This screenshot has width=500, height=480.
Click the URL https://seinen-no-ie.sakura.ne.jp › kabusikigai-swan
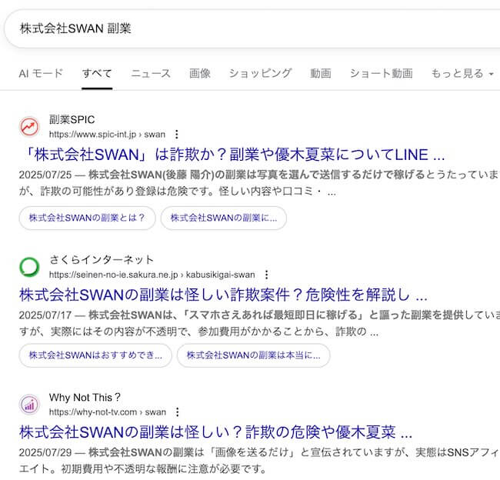click(x=152, y=275)
